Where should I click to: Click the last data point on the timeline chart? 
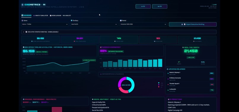[x=89, y=62]
